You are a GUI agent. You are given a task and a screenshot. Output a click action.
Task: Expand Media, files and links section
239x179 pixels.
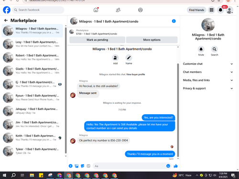208,80
